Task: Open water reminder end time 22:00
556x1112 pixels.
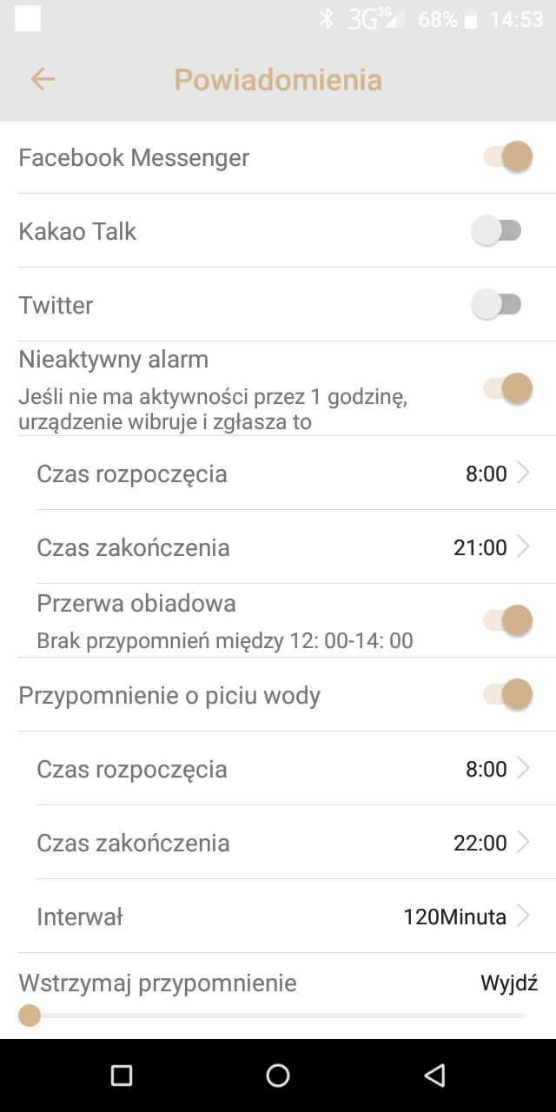Action: 491,843
